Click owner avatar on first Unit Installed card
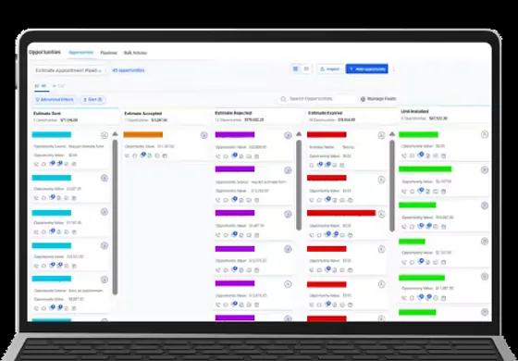Screen dimensions: 518x361 [x=485, y=134]
